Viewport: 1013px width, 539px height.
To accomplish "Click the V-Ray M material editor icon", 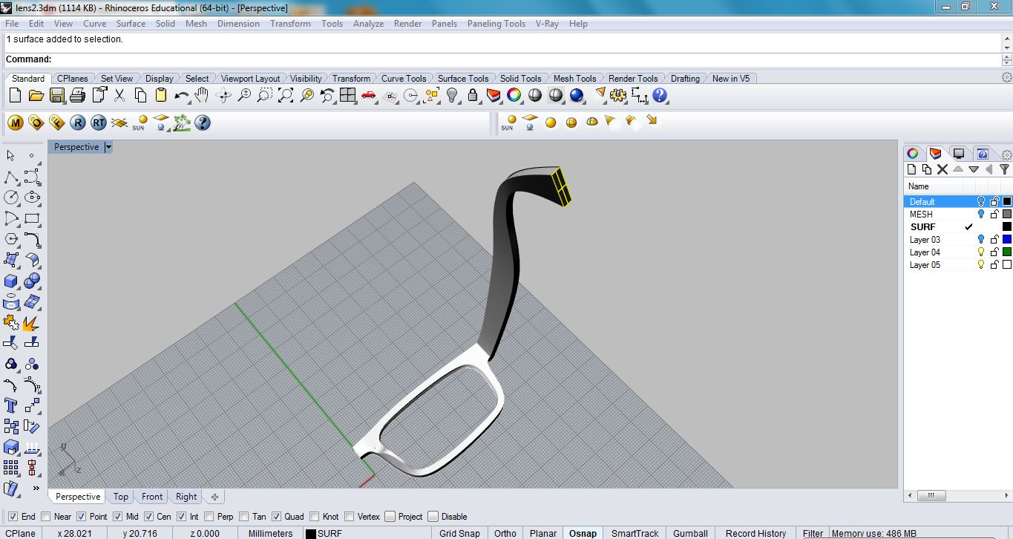I will 15,122.
